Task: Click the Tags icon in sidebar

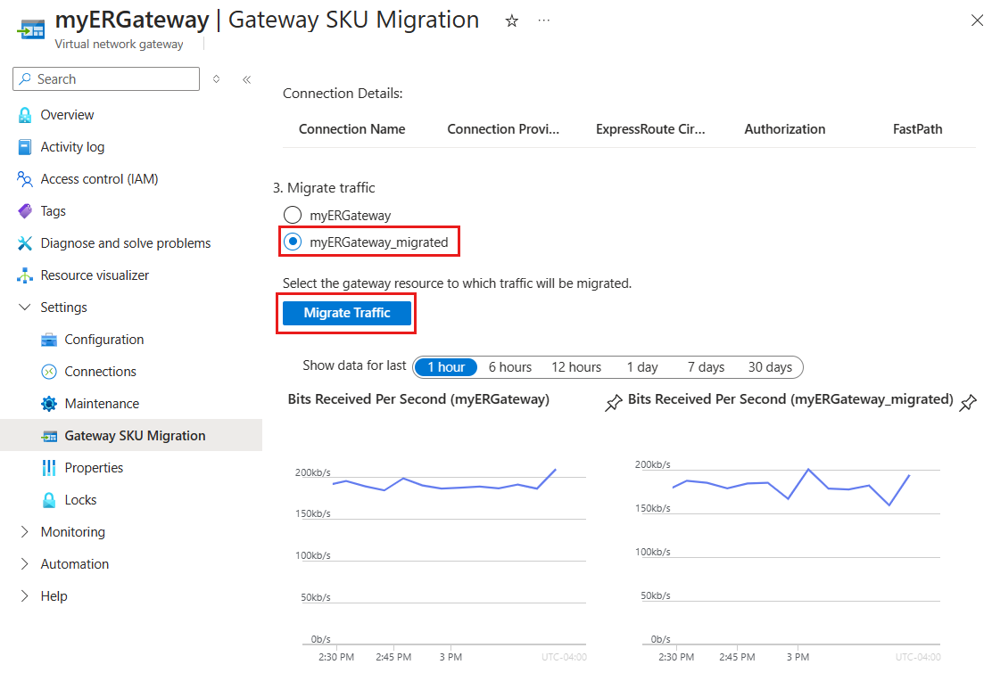Action: point(25,211)
